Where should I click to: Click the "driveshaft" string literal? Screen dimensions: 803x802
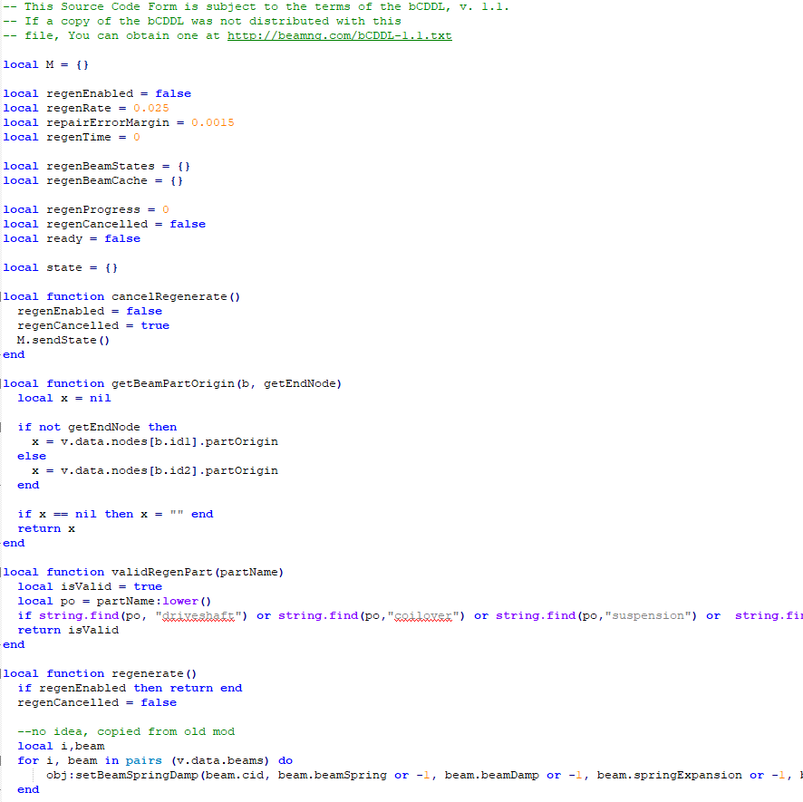coord(198,616)
